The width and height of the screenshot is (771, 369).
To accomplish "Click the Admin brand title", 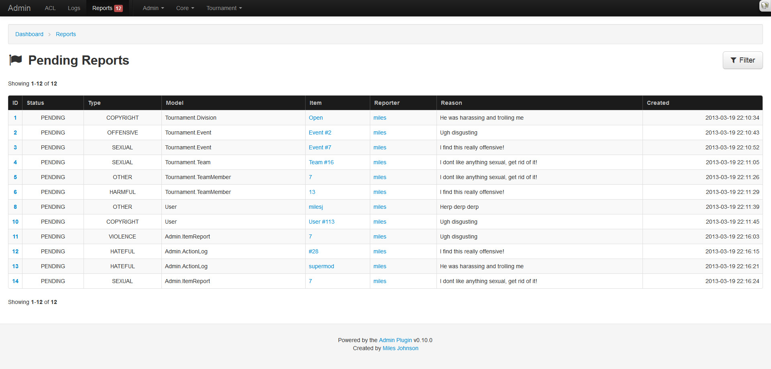I will pyautogui.click(x=19, y=8).
